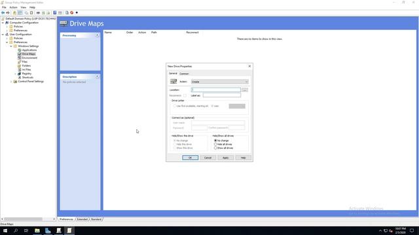Viewport: 419px width, 235px height.
Task: Switch to the General tab in the dialog
Action: [x=173, y=73]
